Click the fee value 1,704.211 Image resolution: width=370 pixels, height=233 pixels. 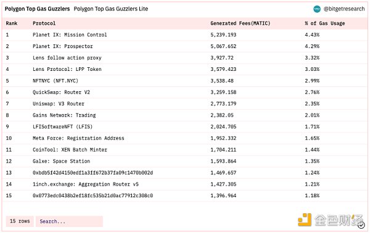[x=223, y=150]
